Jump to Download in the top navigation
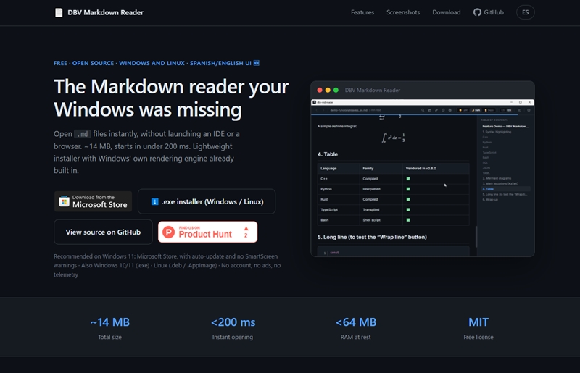580x373 pixels. tap(446, 12)
